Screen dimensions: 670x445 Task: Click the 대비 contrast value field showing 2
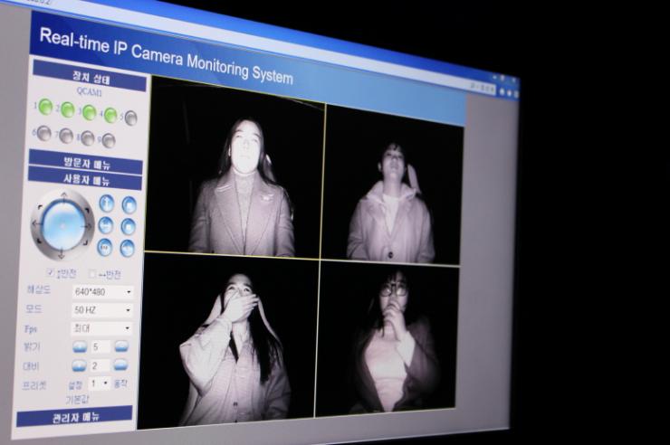[x=100, y=365]
